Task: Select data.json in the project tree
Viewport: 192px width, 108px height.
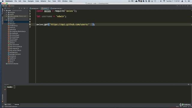Action: click(x=12, y=24)
